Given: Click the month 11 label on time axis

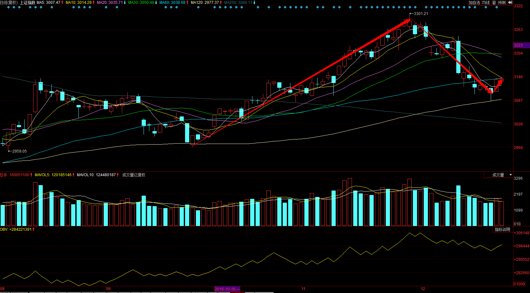Looking at the screenshot, I should pos(303,289).
